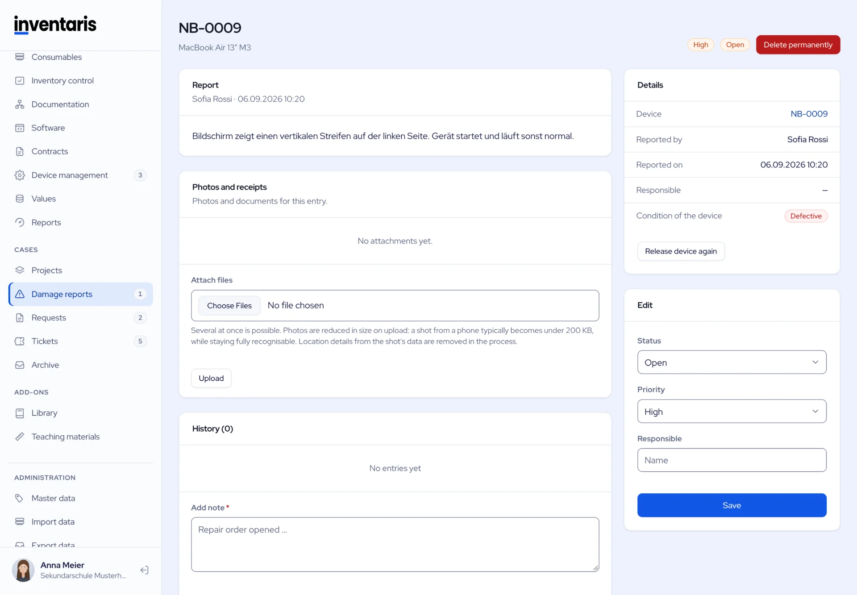Click the Anna Meier profile avatar
857x595 pixels.
coord(23,570)
